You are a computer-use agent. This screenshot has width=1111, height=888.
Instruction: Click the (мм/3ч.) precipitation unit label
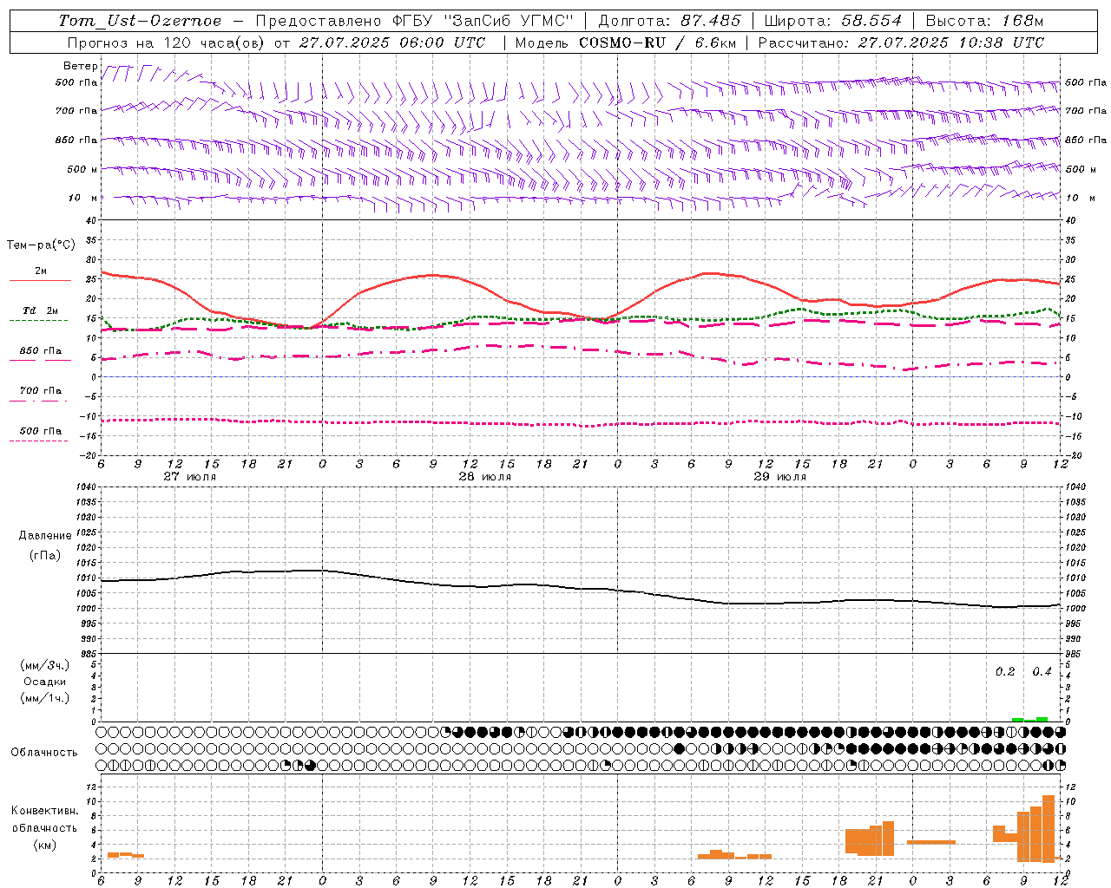pos(43,665)
